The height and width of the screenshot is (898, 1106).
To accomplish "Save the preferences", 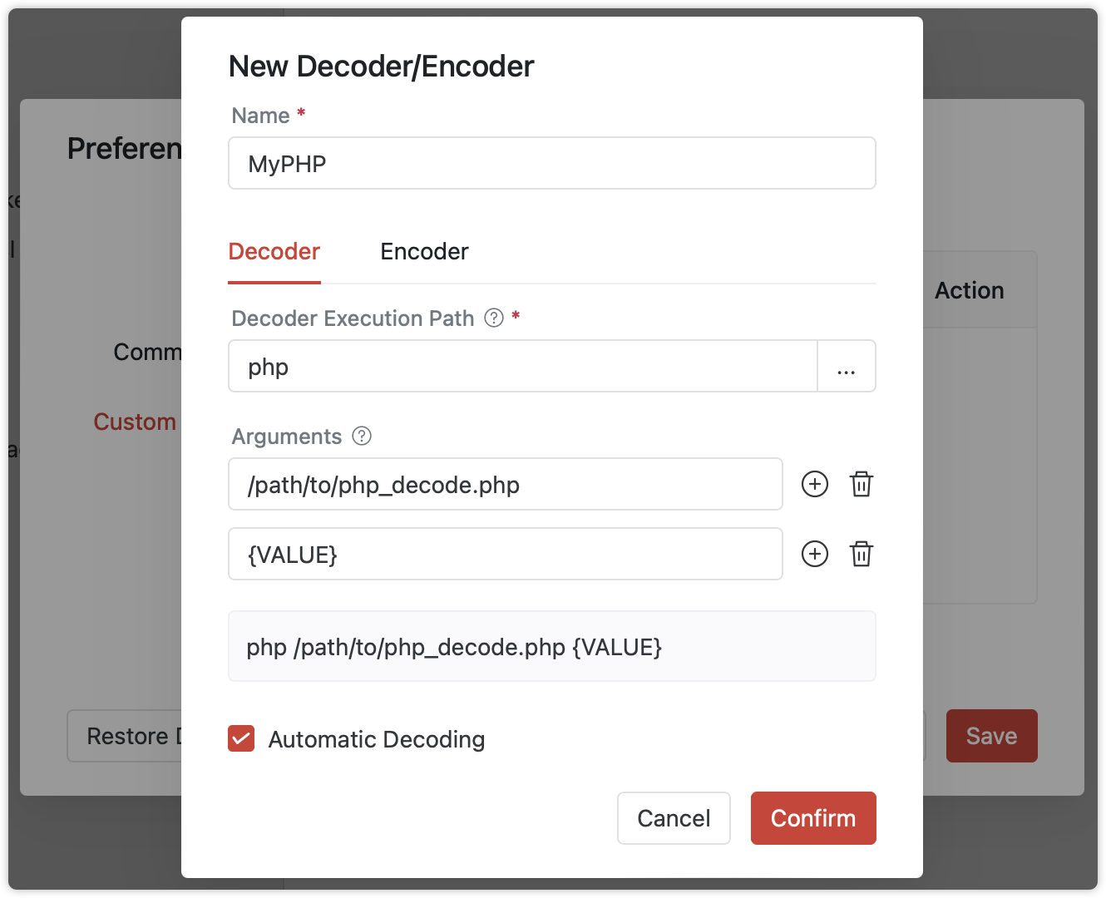I will [x=991, y=736].
